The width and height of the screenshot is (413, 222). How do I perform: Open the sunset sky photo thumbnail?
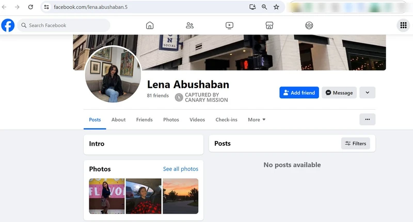point(180,196)
